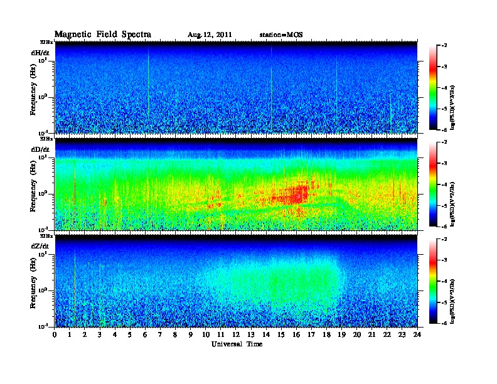Viewport: 497px width, 384px height.
Task: Click the dH/dt spectrogram plot area
Action: 236,87
